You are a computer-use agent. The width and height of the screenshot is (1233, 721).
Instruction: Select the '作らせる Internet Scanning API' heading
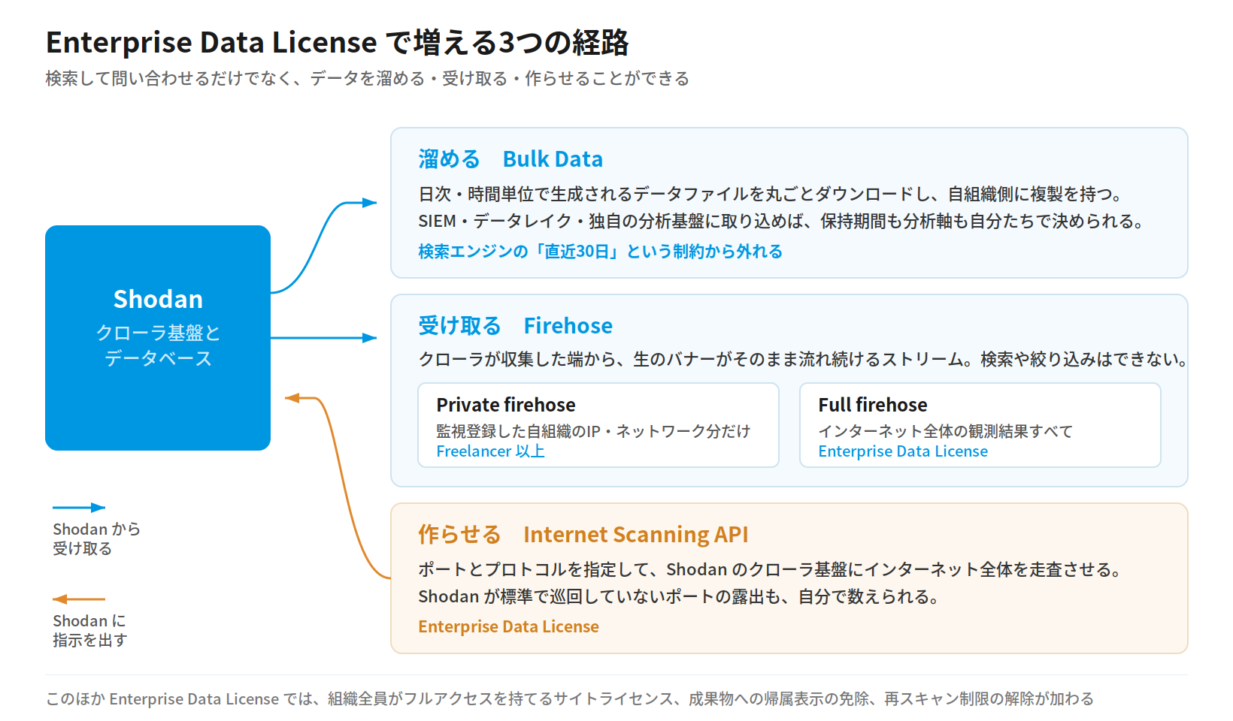[583, 535]
